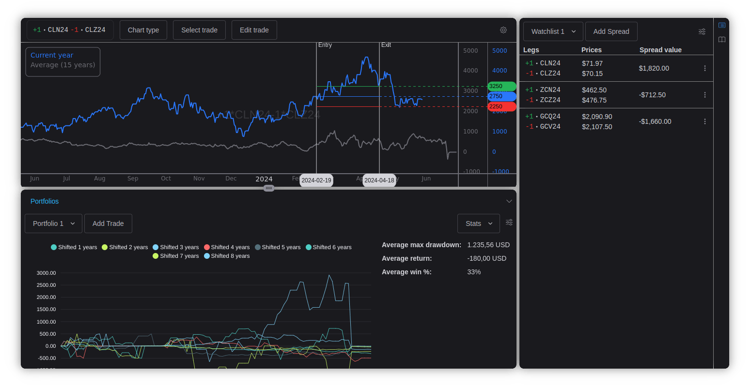751x387 pixels.
Task: Open the Chart type menu
Action: coord(143,30)
